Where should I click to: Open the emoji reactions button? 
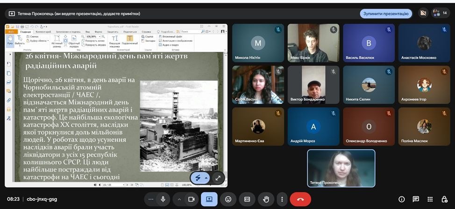click(x=228, y=199)
